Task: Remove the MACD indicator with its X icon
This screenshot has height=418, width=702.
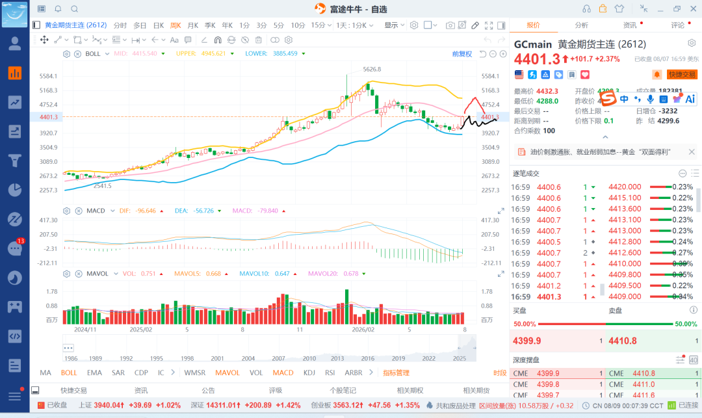Action: tap(79, 211)
